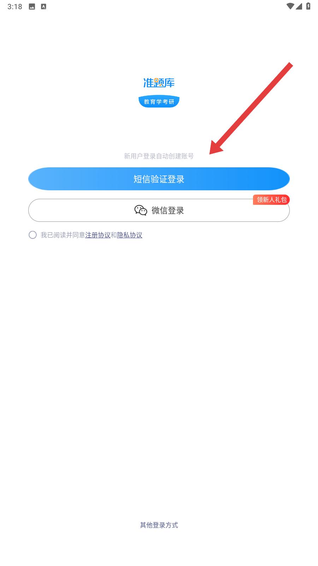This screenshot has width=318, height=566.
Task: Tap the 我已阅读并同意 agreement text
Action: [63, 235]
